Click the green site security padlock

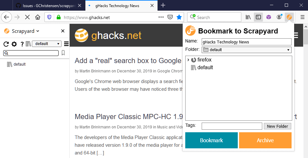58,17
